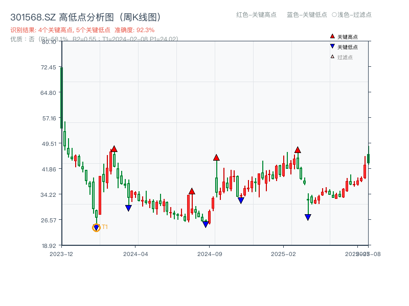Click the red key-high triangle above the early 2024 peak
The image size is (409, 306).
tap(114, 148)
